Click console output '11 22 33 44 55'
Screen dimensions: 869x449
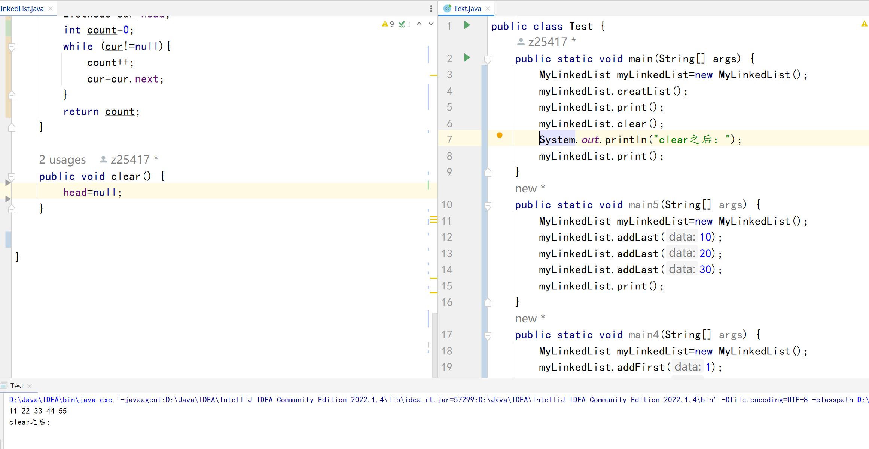pos(38,411)
